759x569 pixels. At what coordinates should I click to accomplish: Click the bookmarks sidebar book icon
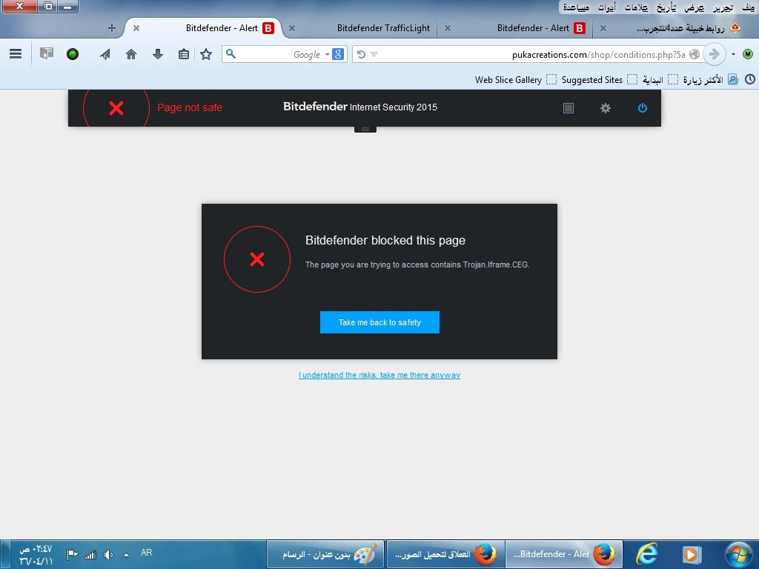pyautogui.click(x=47, y=53)
